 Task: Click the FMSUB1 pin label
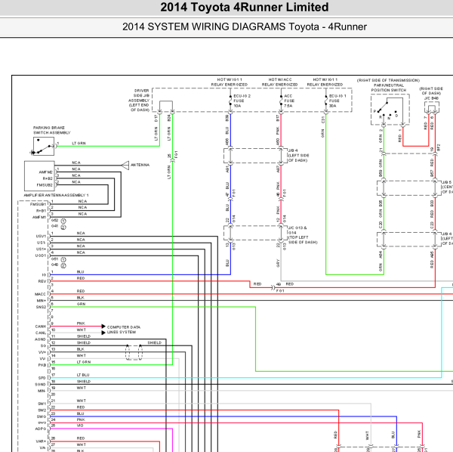coord(38,204)
